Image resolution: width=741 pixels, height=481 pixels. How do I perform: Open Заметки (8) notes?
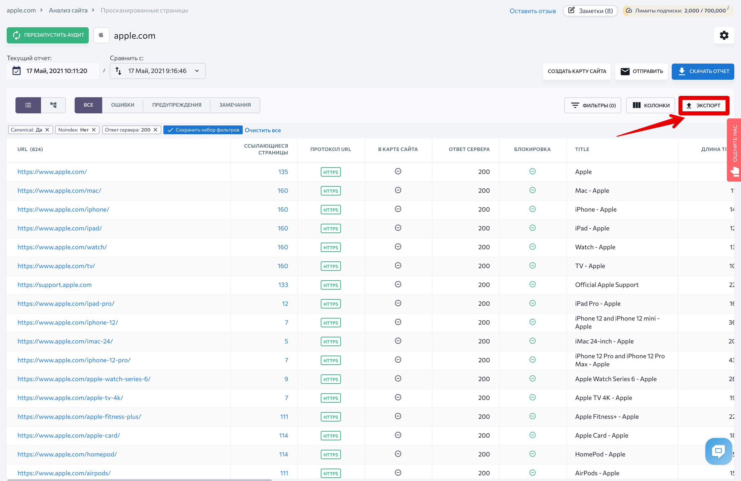590,11
